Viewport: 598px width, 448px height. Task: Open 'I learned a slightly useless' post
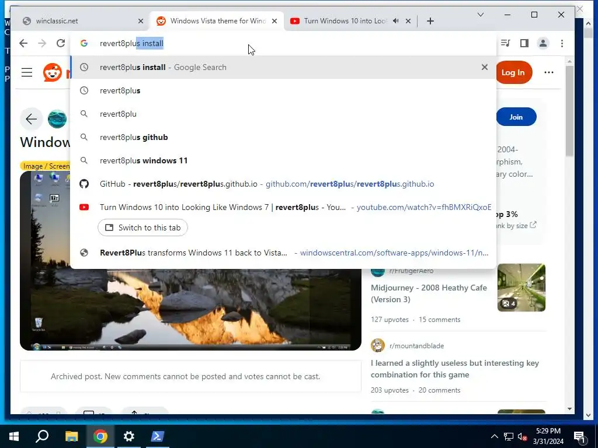pyautogui.click(x=454, y=369)
